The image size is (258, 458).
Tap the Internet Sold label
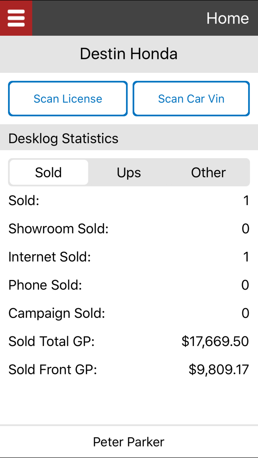(50, 257)
